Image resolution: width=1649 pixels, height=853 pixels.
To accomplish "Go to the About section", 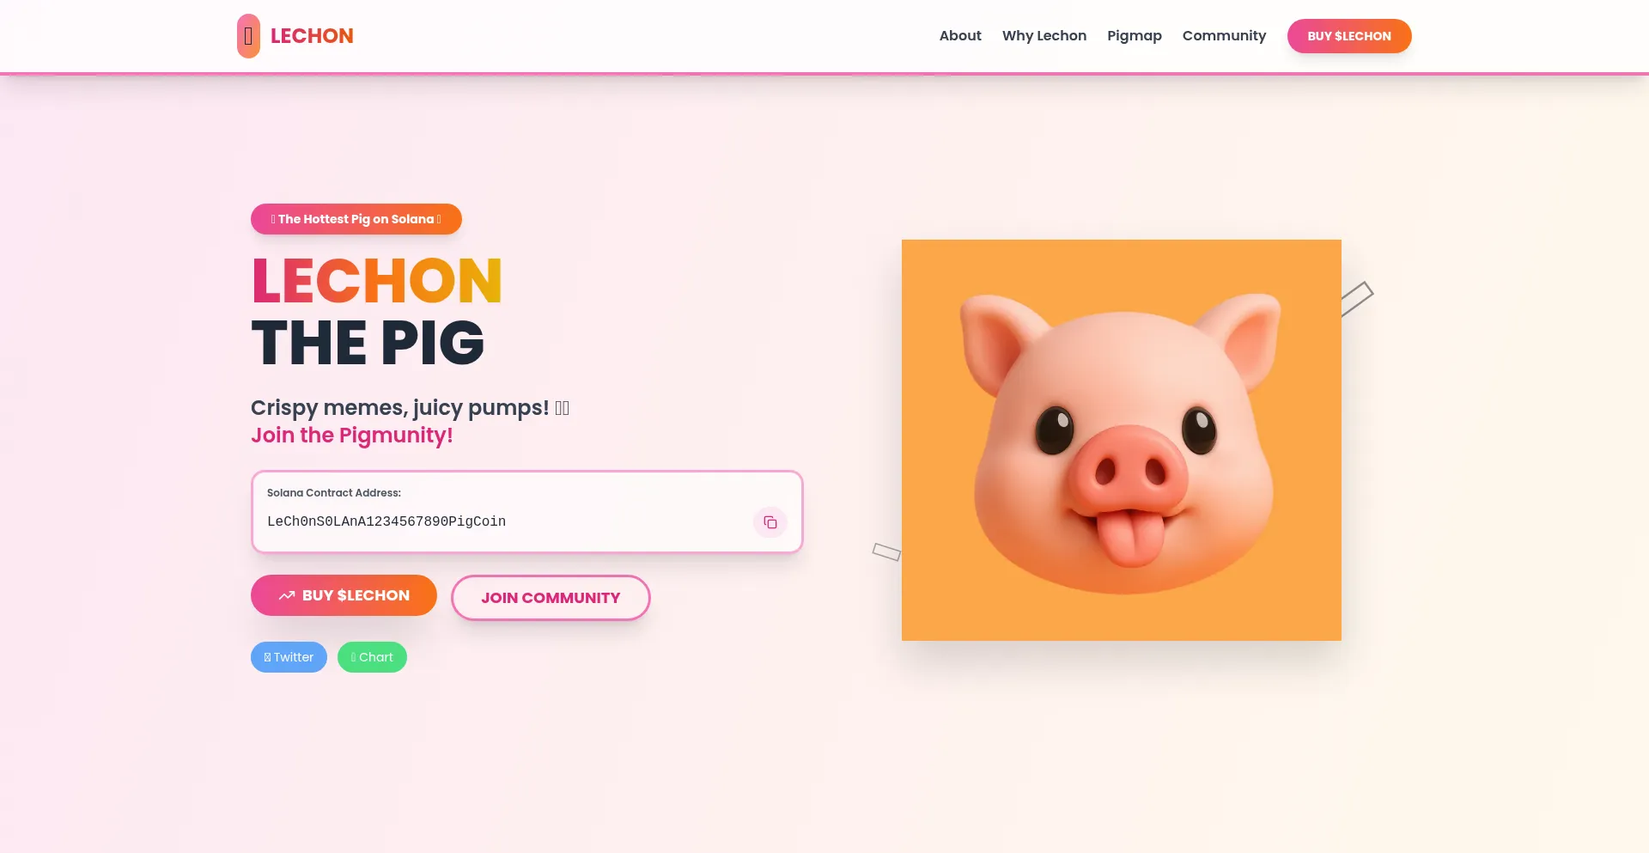I will click(x=960, y=36).
